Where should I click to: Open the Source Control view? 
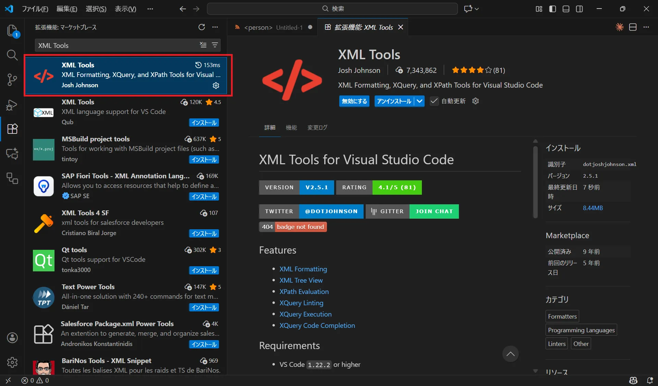[x=12, y=80]
